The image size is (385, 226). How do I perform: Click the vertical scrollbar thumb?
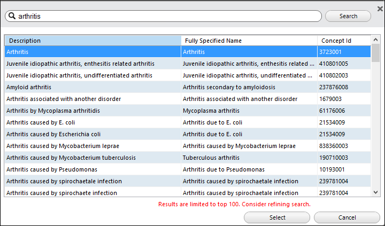click(375, 53)
